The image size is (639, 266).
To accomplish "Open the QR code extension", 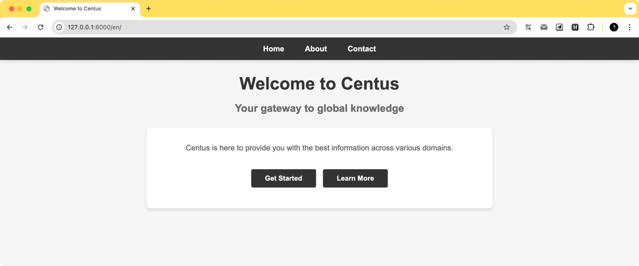I will [x=528, y=27].
